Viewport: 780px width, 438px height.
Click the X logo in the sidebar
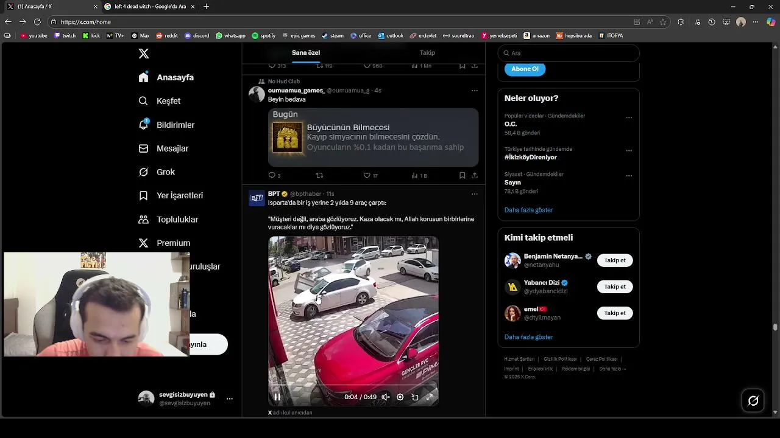(x=144, y=54)
